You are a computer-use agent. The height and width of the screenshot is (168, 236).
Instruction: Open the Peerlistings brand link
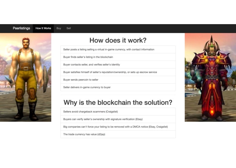[x=21, y=28]
